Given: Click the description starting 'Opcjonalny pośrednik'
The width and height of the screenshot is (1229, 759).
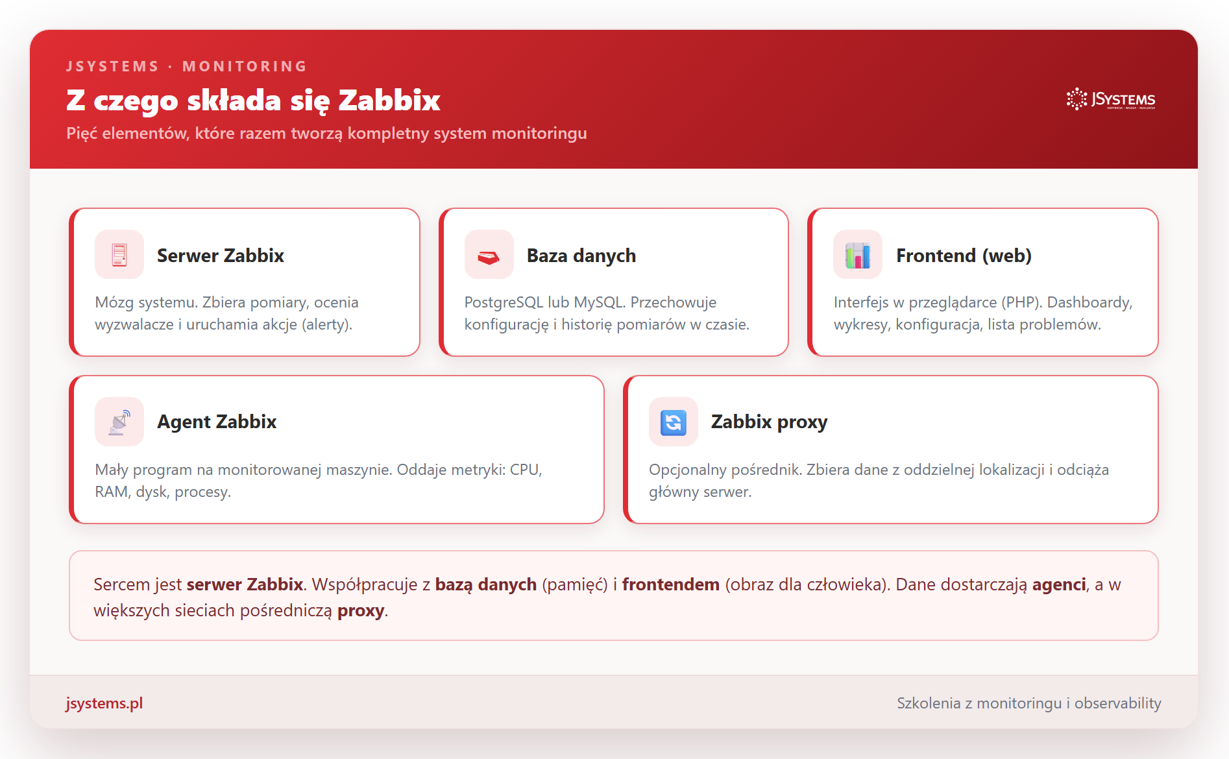Looking at the screenshot, I should click(x=879, y=481).
